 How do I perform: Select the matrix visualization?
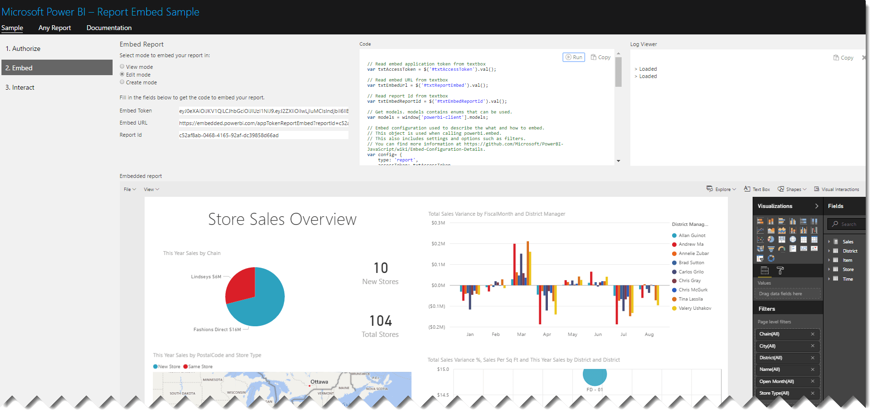point(814,239)
